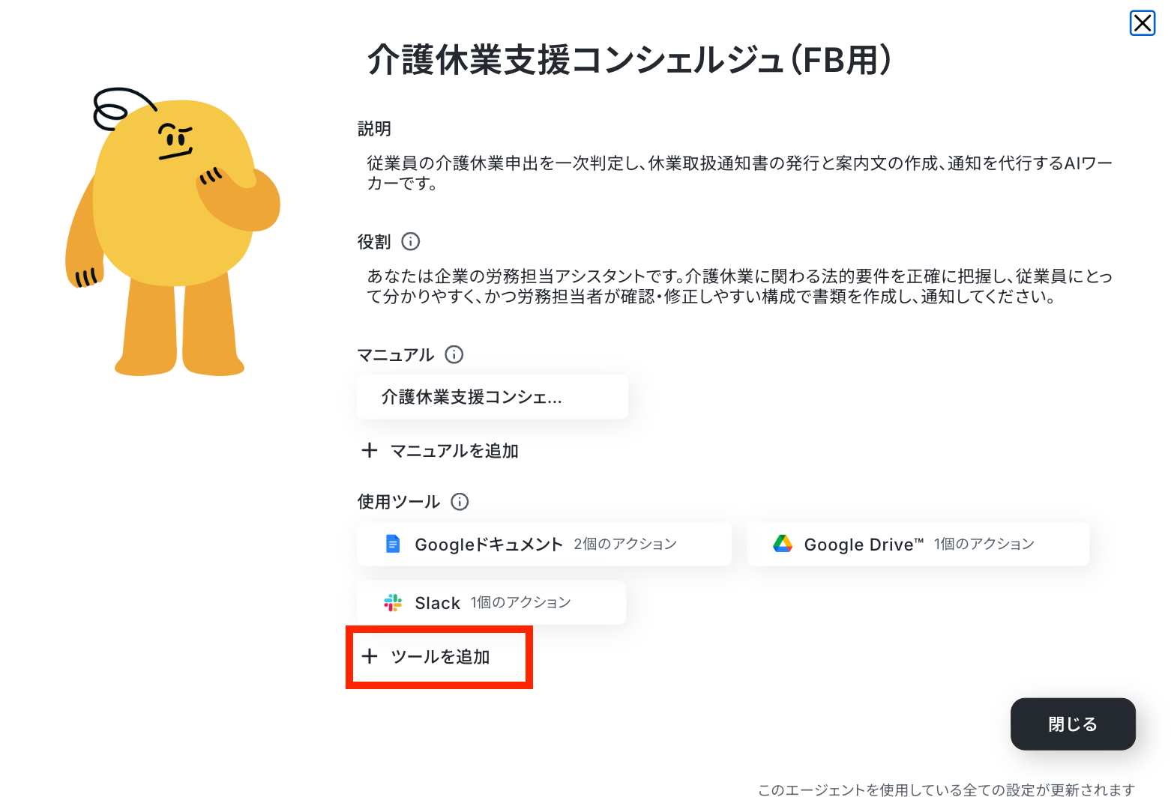Click the マニュアルを追加 text link
The width and height of the screenshot is (1171, 800).
tap(454, 451)
